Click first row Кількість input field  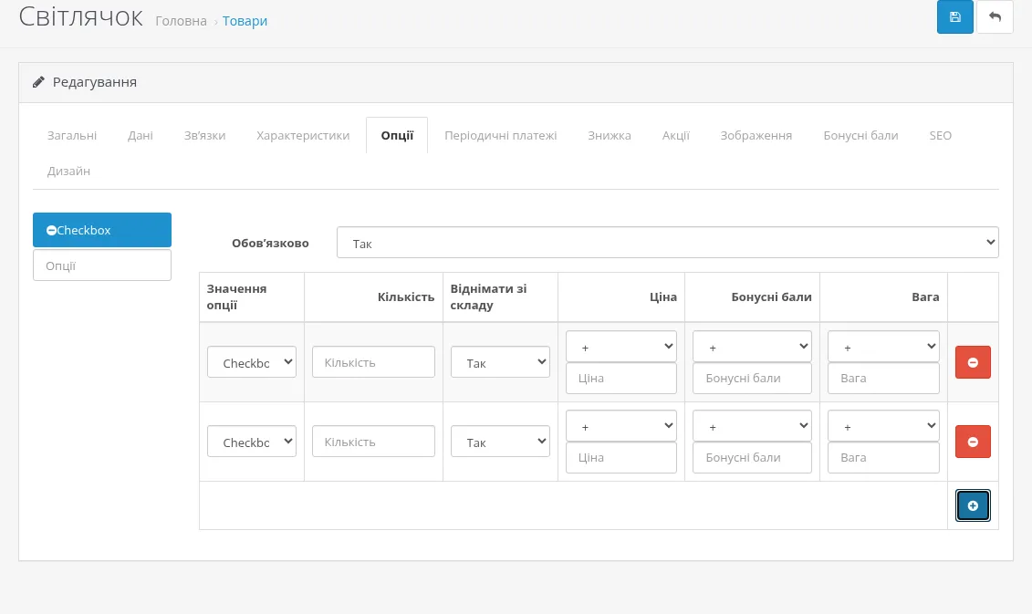(x=373, y=362)
